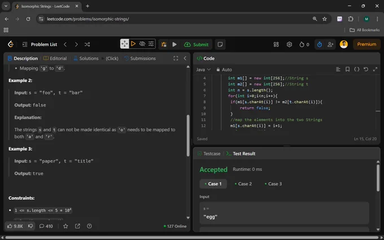
Task: Click the editor bookmark icon
Action: (347, 69)
